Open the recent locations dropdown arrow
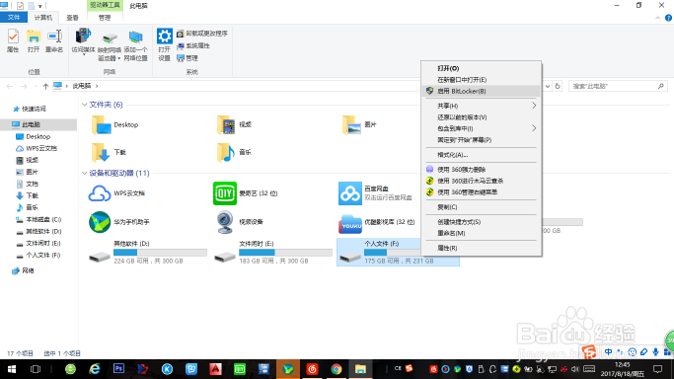This screenshot has width=674, height=379. pos(36,87)
